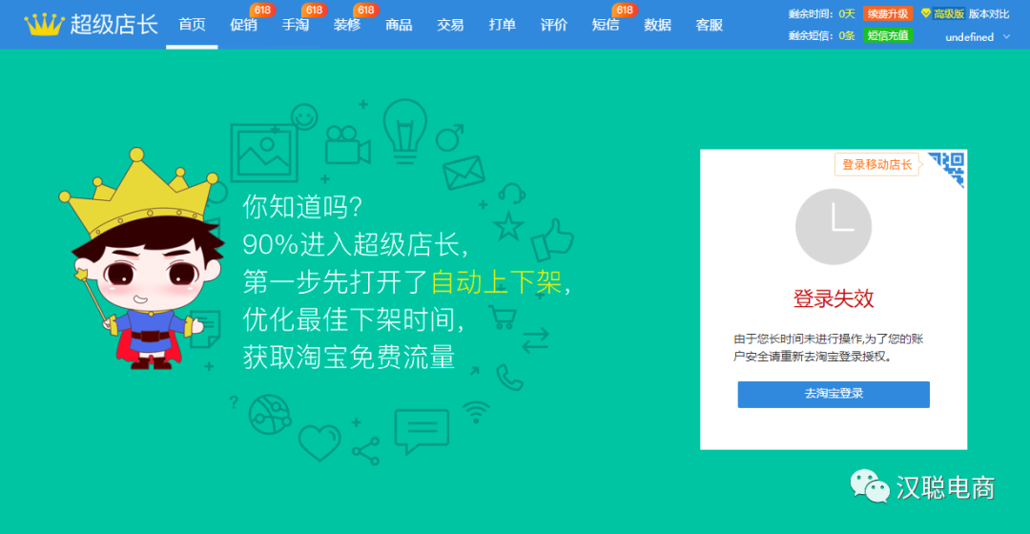The image size is (1030, 534).
Task: Go to the 交易 section
Action: [x=450, y=25]
